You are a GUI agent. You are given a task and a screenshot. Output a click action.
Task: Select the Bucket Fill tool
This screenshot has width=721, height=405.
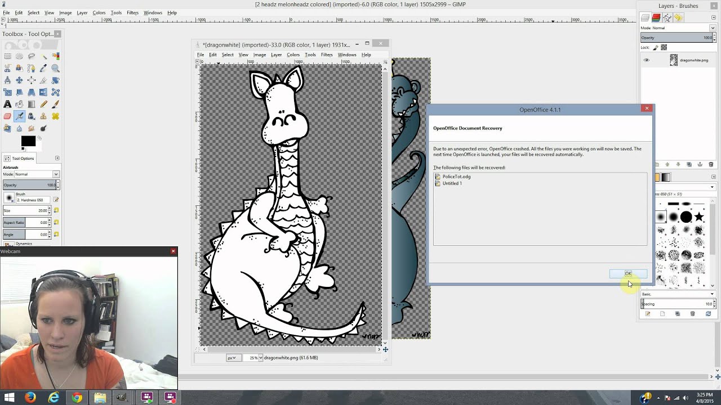tap(19, 104)
